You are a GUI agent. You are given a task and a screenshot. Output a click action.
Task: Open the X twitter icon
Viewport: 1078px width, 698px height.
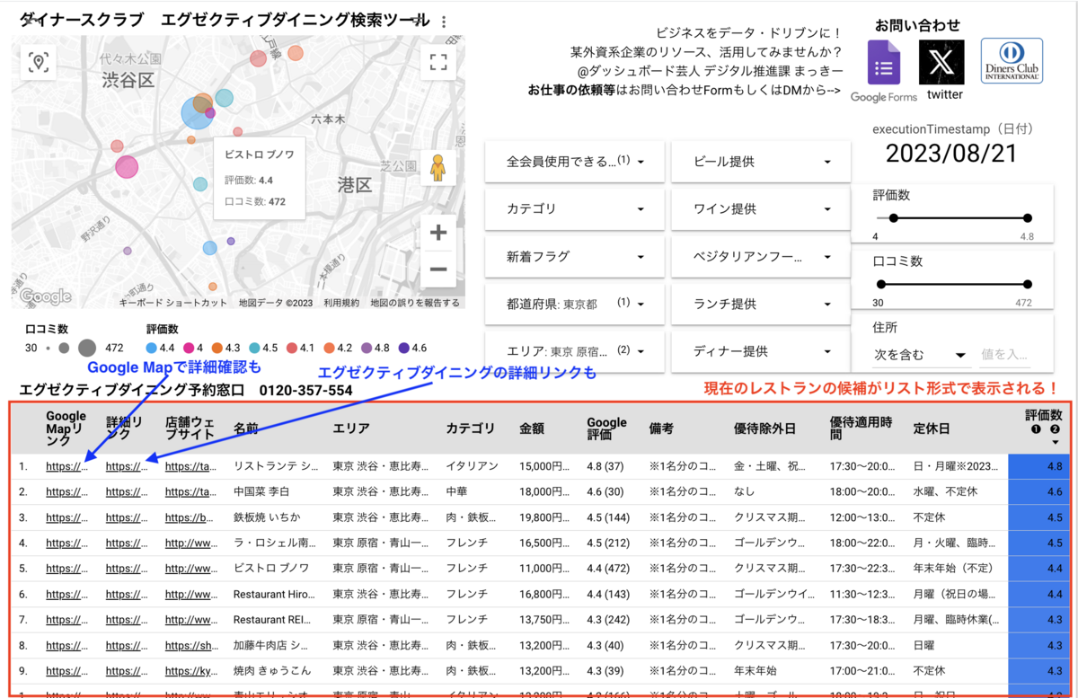click(x=941, y=62)
